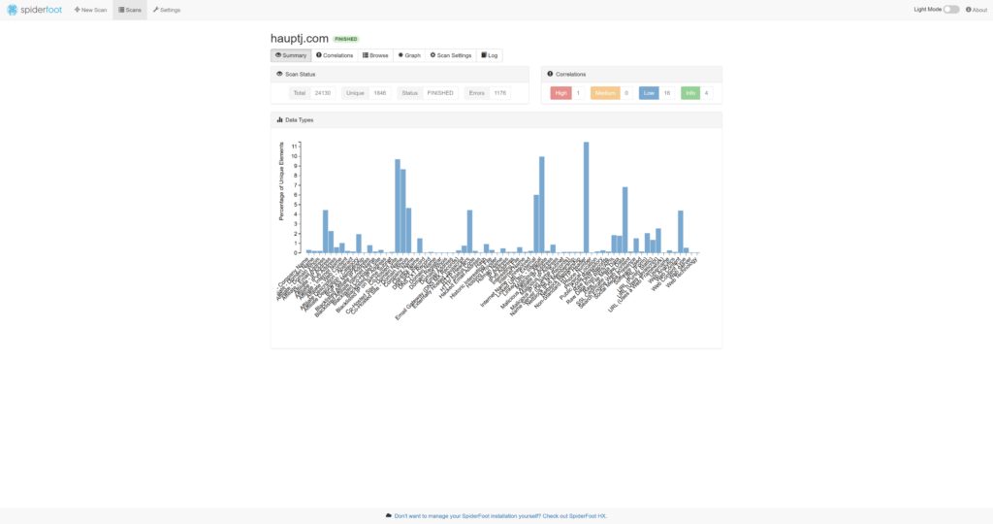
Task: Open the About menu
Action: pyautogui.click(x=976, y=10)
